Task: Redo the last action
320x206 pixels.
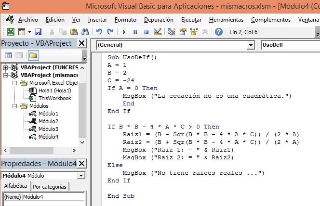Action: click(110, 32)
